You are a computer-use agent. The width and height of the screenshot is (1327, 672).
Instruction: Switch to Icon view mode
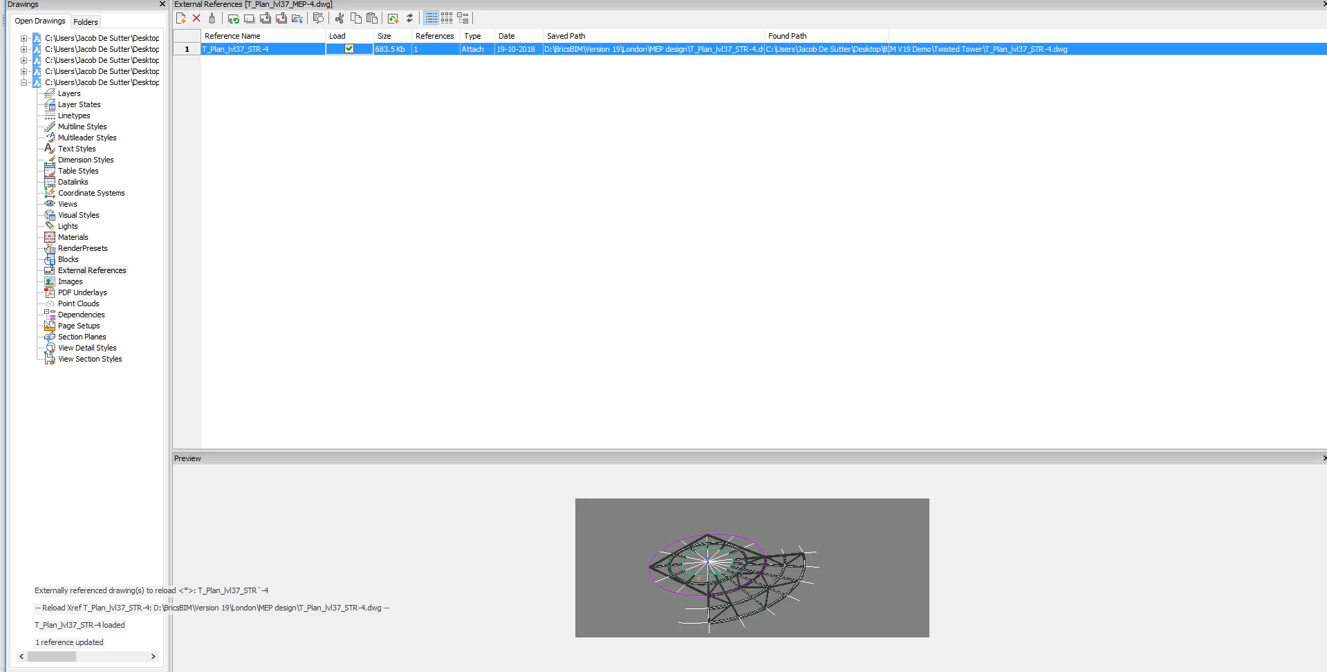coord(447,19)
